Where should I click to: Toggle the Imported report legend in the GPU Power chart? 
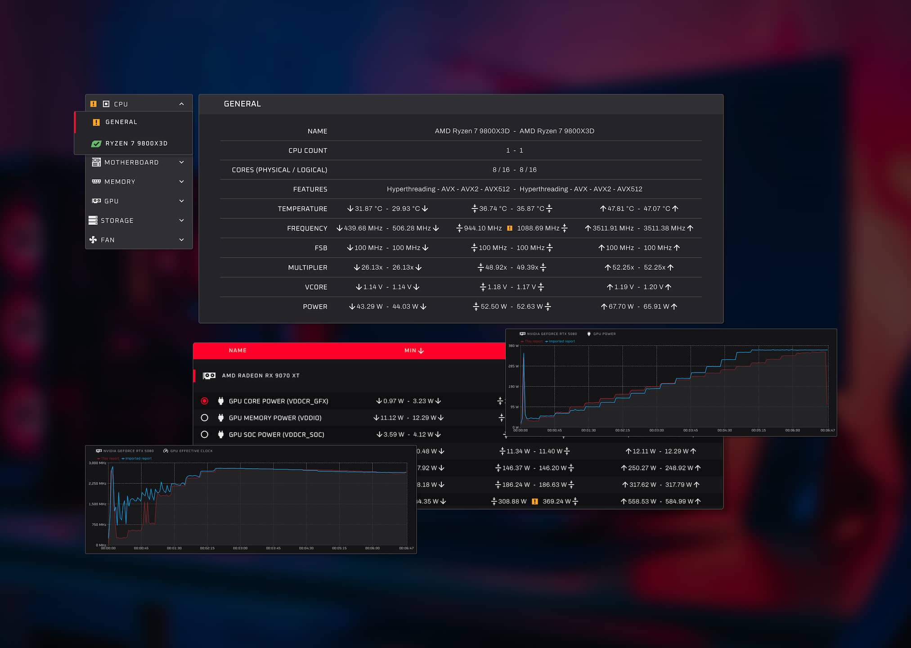point(559,341)
